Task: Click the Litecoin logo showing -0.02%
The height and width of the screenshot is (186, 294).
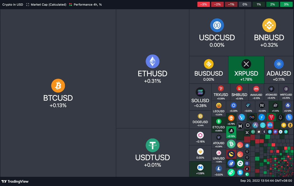Action: [218, 169]
